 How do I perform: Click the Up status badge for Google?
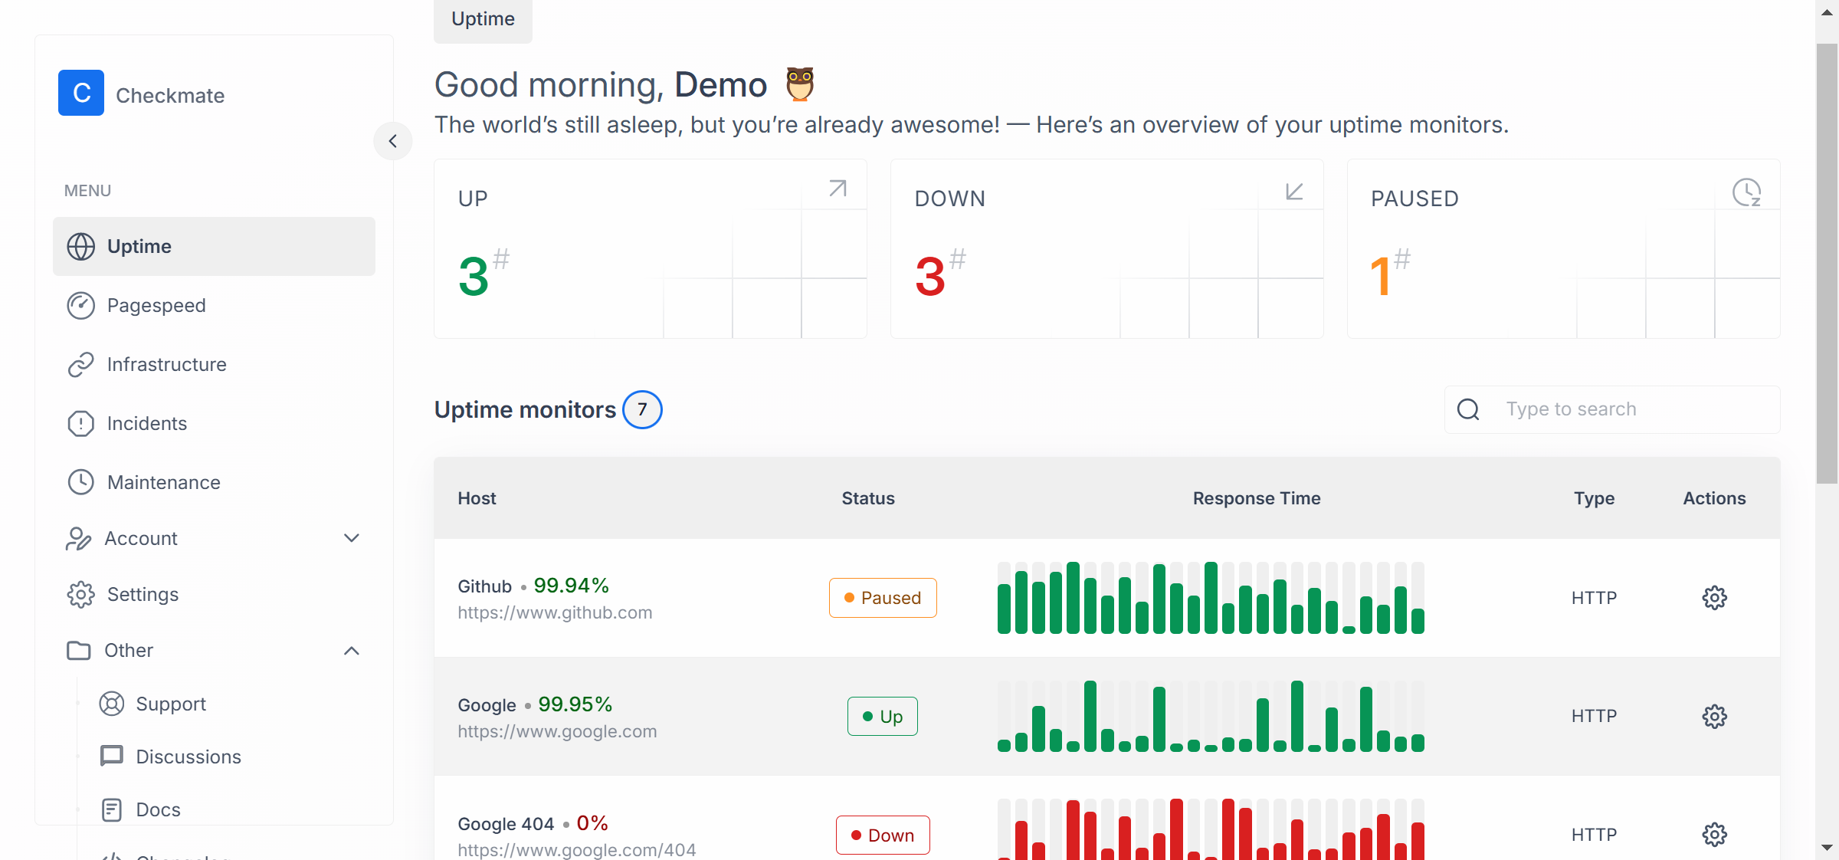(883, 717)
